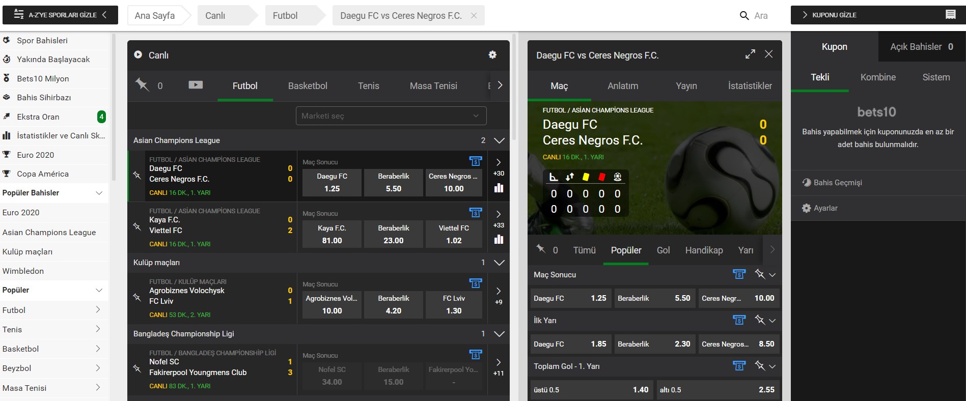
Task: Switch to the Tenis tab
Action: point(368,86)
